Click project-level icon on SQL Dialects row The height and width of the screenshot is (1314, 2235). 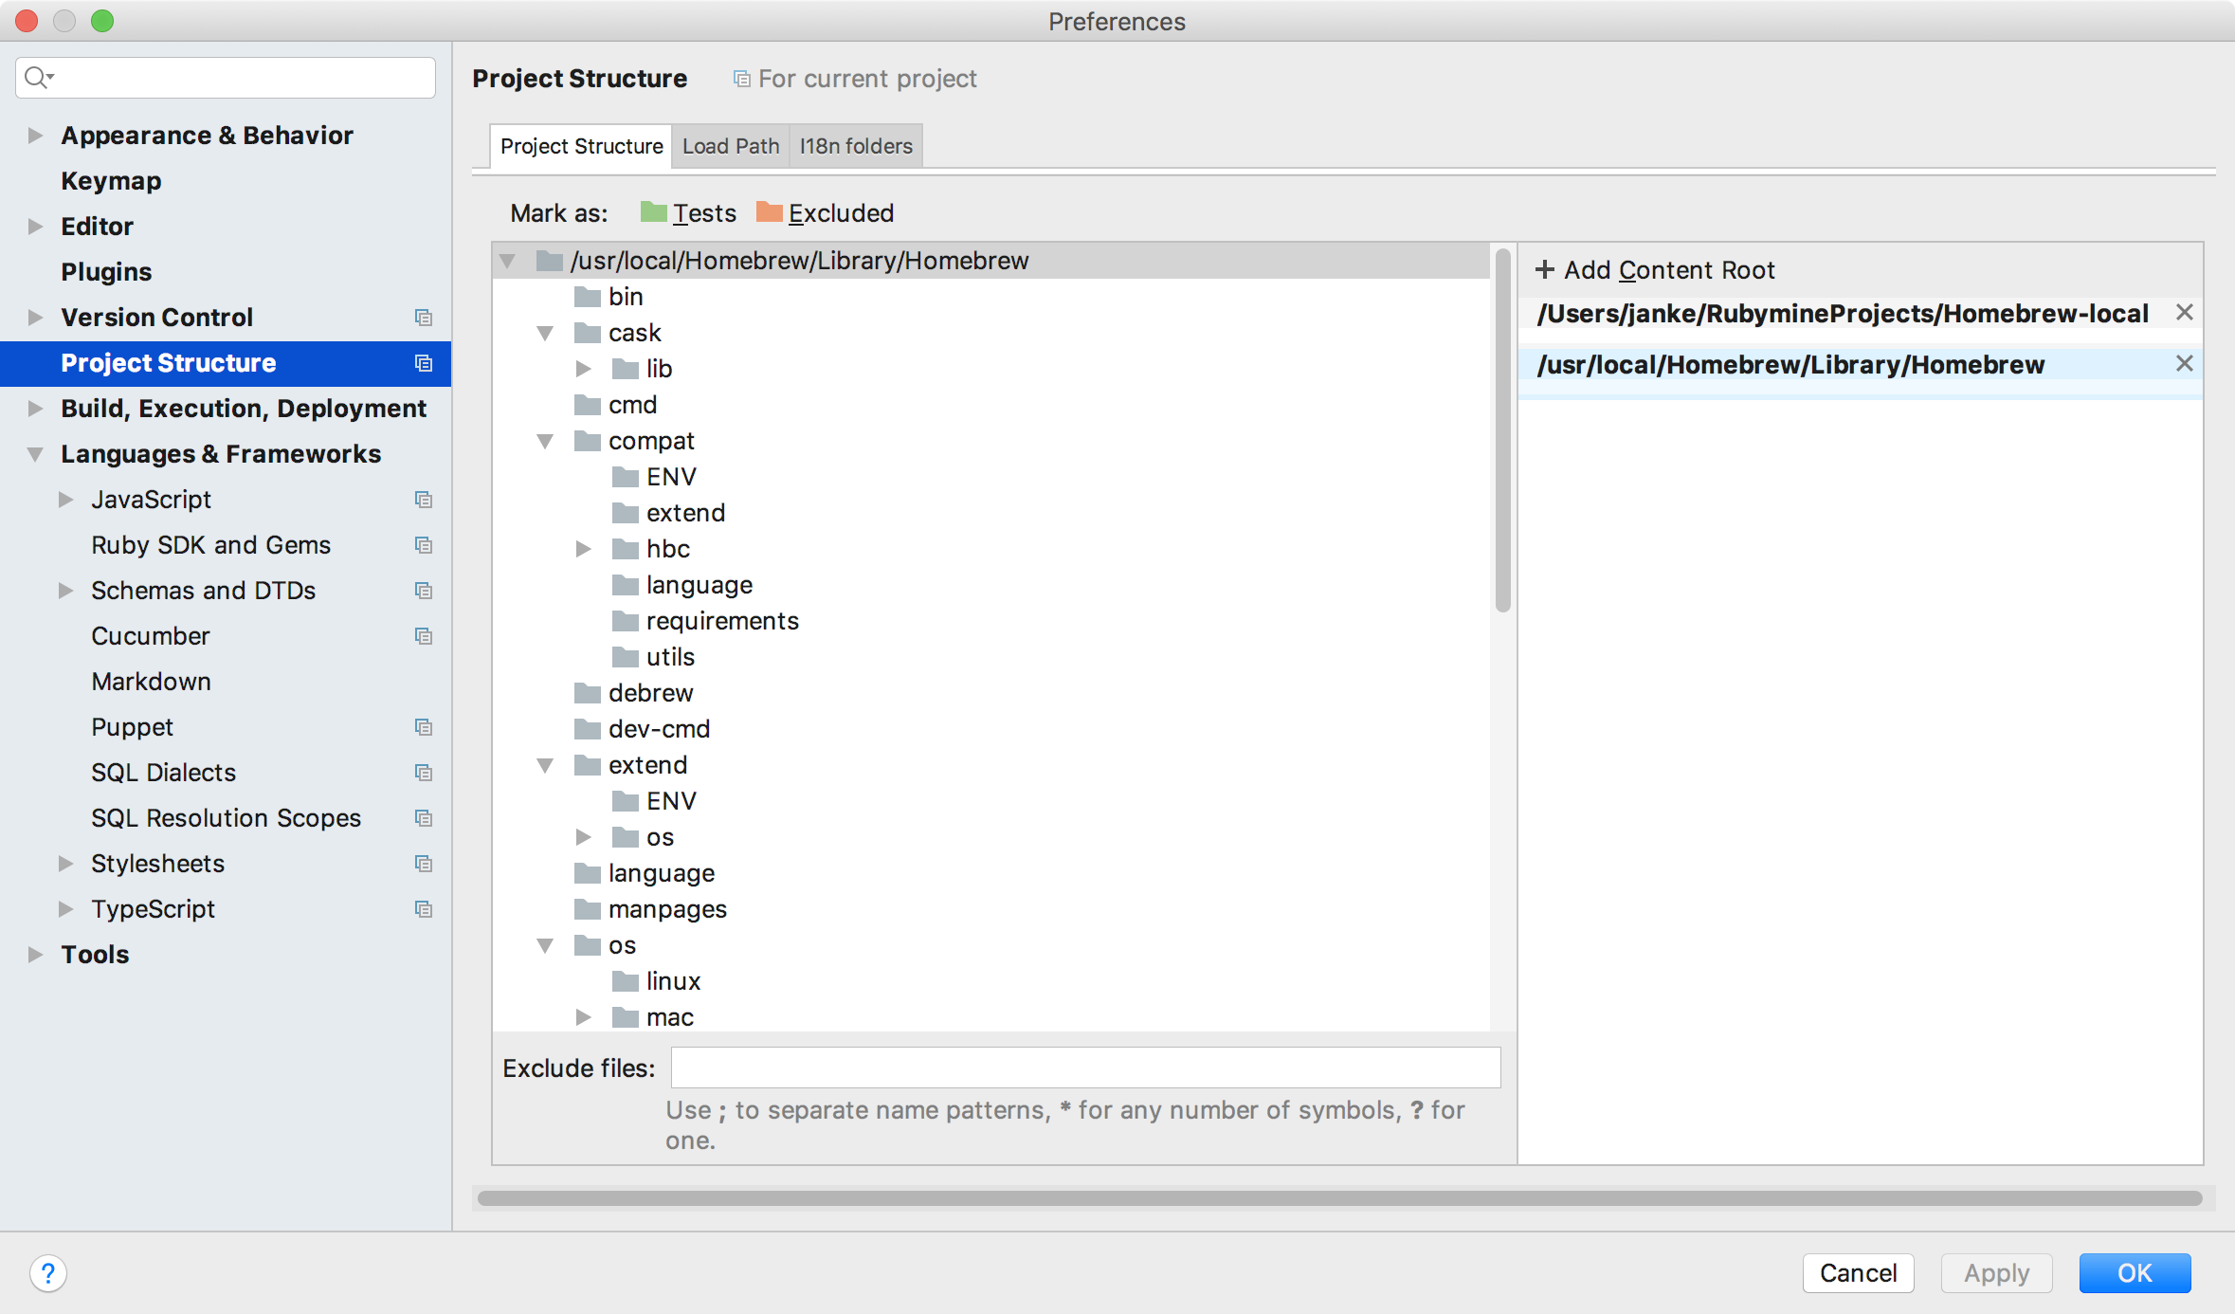click(424, 773)
